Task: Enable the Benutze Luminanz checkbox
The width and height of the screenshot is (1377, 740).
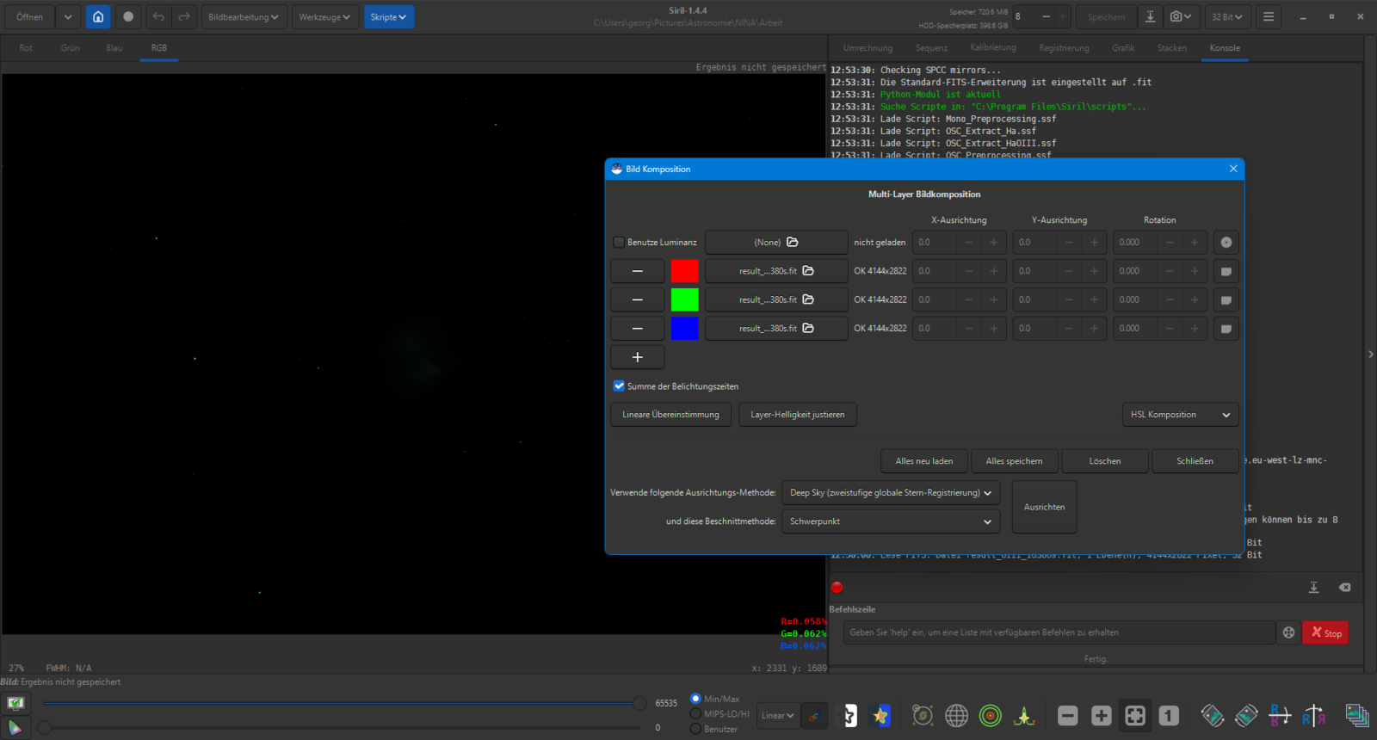Action: click(x=619, y=243)
